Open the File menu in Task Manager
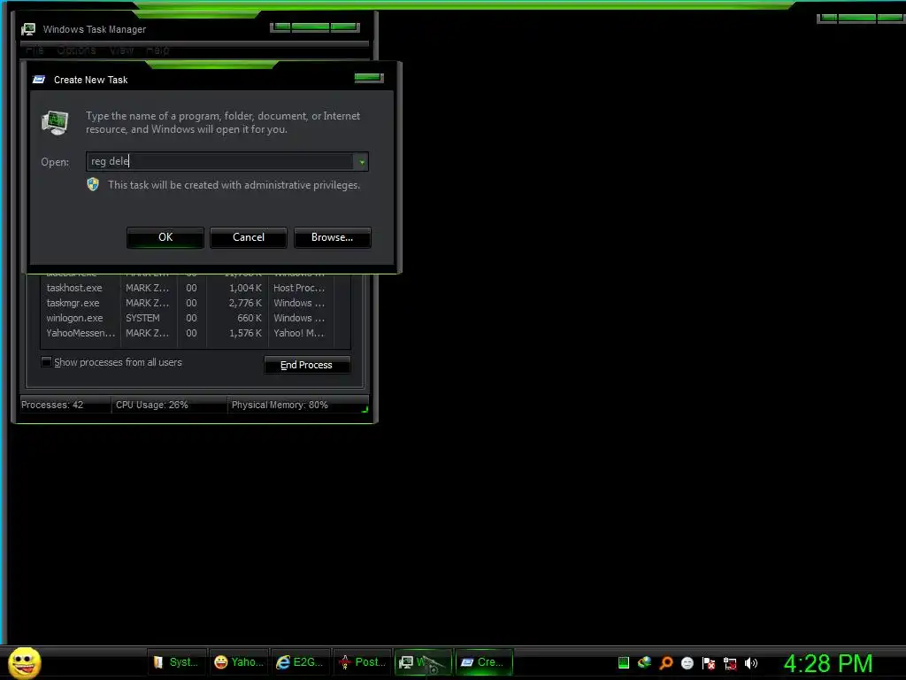Viewport: 906px width, 680px height. coord(35,50)
